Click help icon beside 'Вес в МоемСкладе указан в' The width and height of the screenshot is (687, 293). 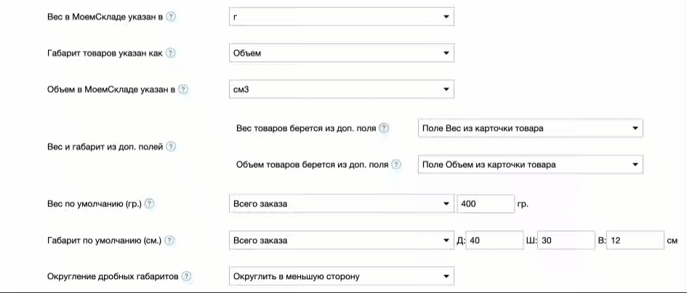[171, 17]
